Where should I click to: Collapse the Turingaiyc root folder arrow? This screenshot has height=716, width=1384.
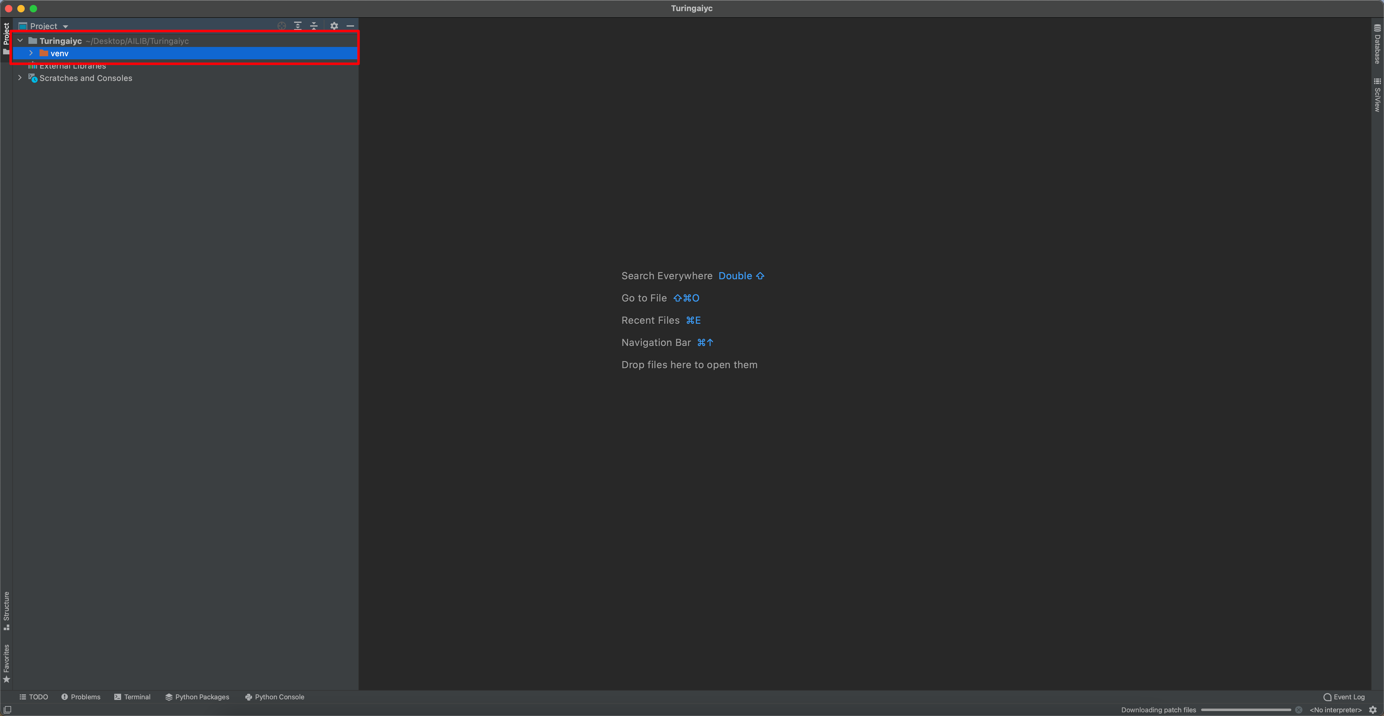[x=20, y=40]
